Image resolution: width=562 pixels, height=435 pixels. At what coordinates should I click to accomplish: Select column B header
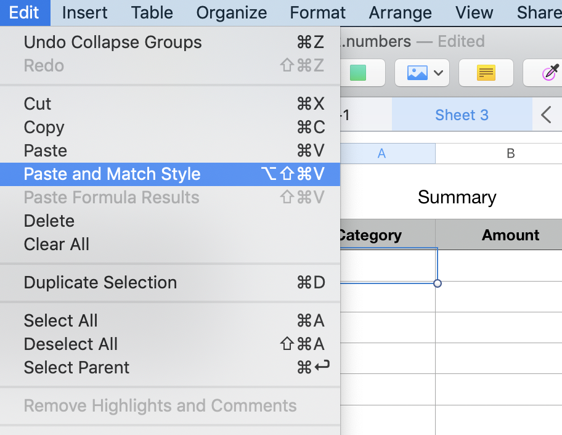pyautogui.click(x=510, y=153)
